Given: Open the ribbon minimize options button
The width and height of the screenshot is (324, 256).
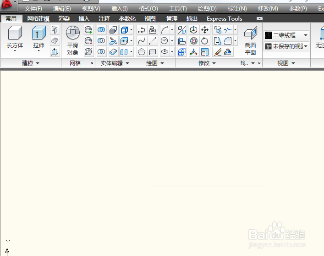Looking at the screenshot, I should (x=259, y=19).
